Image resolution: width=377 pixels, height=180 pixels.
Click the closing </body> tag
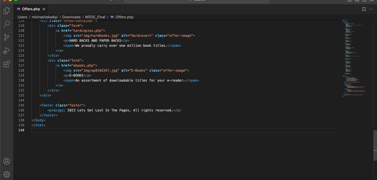click(x=38, y=120)
